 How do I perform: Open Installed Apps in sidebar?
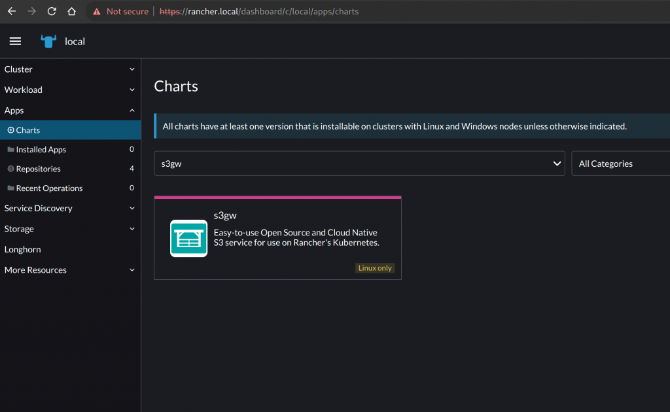coord(41,150)
